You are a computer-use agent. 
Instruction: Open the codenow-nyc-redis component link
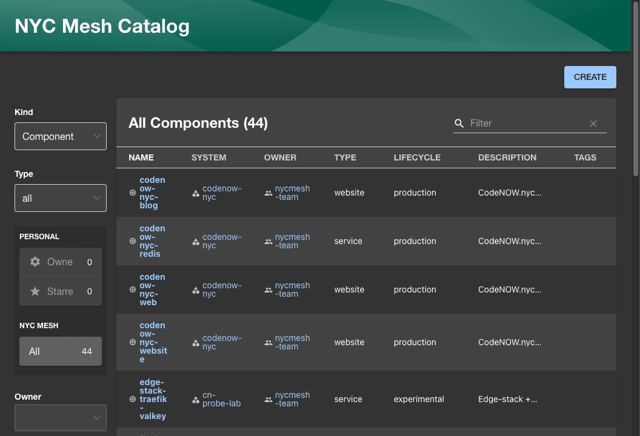click(x=153, y=241)
